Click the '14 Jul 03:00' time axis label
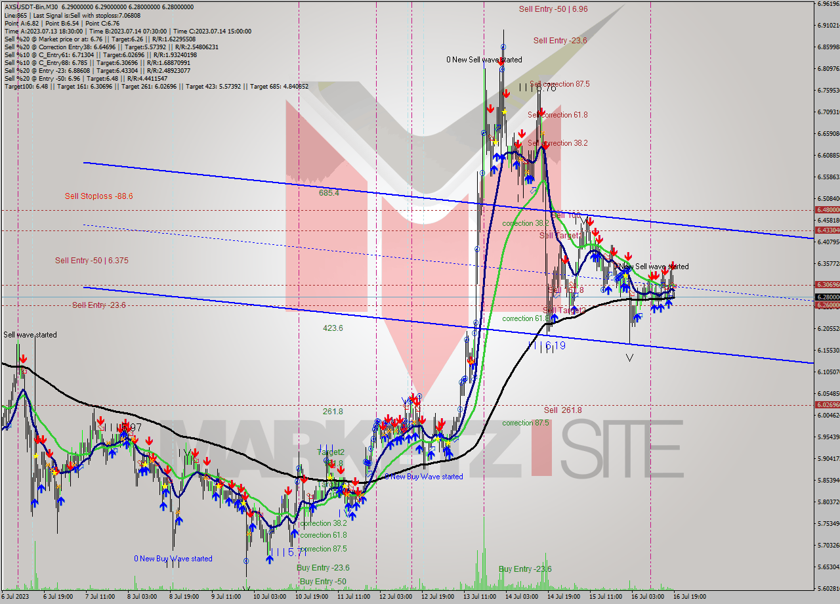840x604 pixels. [x=521, y=597]
